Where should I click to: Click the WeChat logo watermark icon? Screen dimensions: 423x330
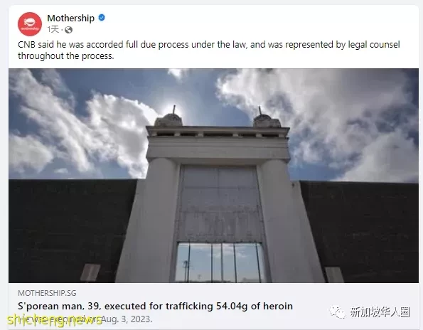pos(338,312)
